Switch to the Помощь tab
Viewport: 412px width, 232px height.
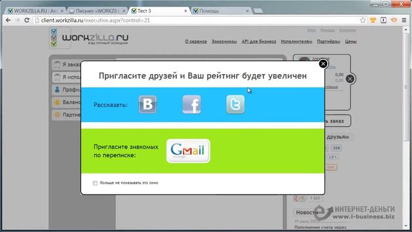coord(221,11)
